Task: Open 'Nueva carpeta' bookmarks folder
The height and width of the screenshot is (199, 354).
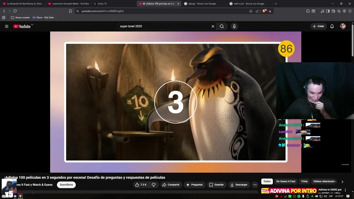Action: 20,17
